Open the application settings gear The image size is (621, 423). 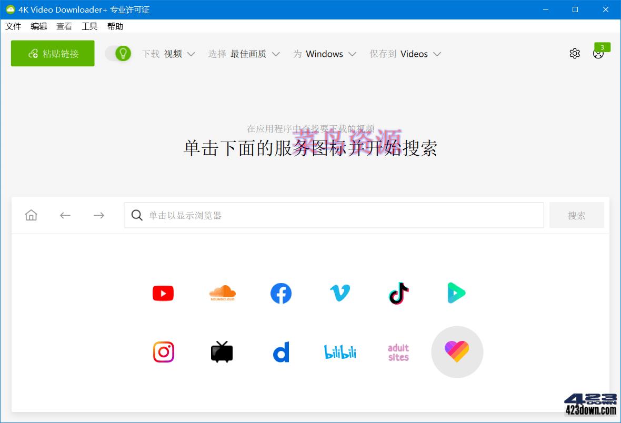tap(575, 53)
